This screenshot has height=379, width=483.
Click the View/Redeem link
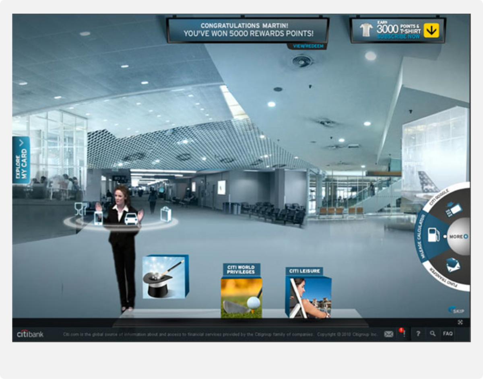(308, 46)
